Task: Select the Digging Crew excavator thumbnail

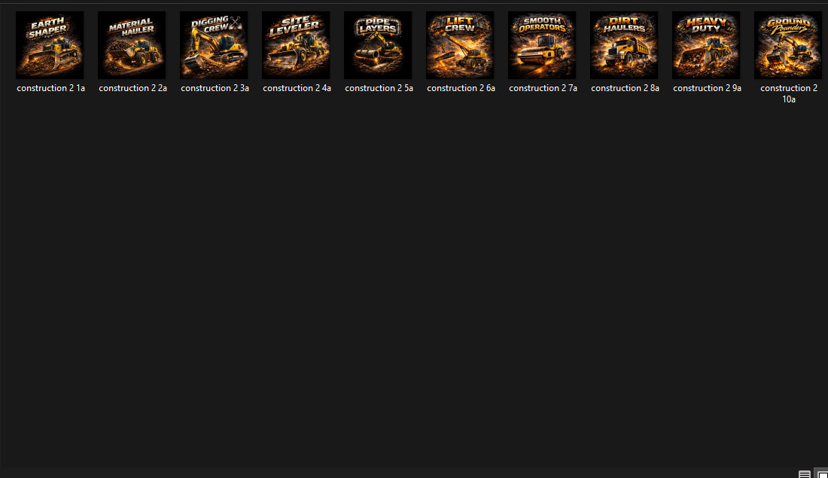Action: pyautogui.click(x=214, y=45)
